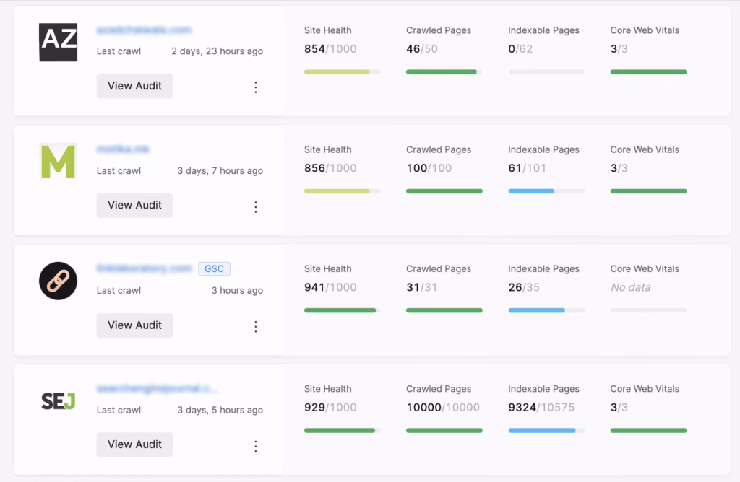Image resolution: width=740 pixels, height=482 pixels.
Task: Click the GSC connection badge
Action: pyautogui.click(x=214, y=268)
